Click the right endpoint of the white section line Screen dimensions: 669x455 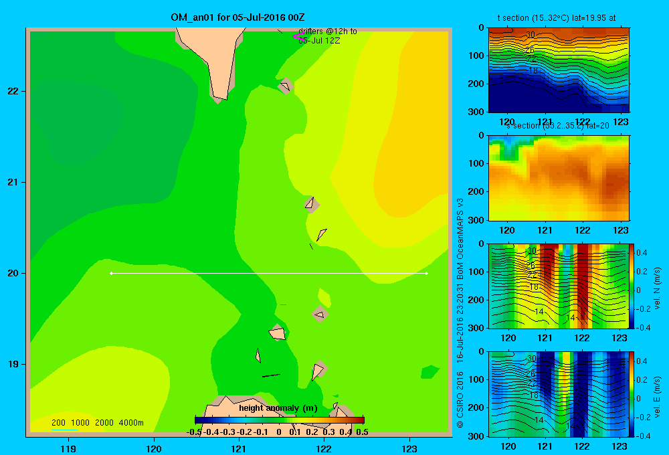(427, 273)
